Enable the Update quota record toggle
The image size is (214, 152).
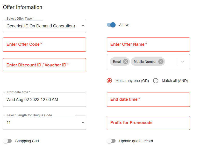[x=111, y=141]
